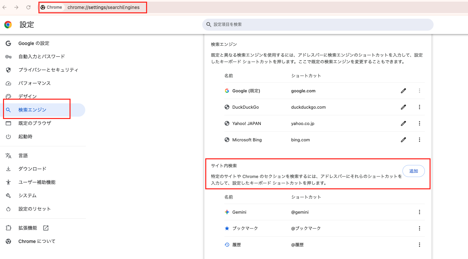Edit Microsoft Bing with pencil icon
The image size is (468, 259).
[x=403, y=140]
